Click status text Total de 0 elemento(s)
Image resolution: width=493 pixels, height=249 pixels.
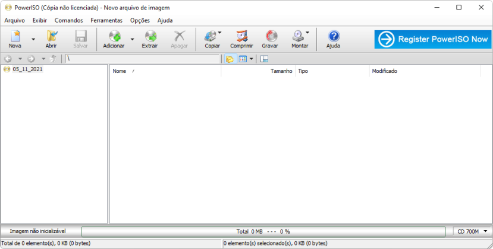(46, 243)
